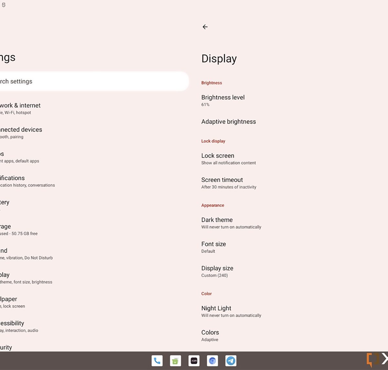Select Connected devices in the settings list
The height and width of the screenshot is (370, 388).
pos(21,133)
